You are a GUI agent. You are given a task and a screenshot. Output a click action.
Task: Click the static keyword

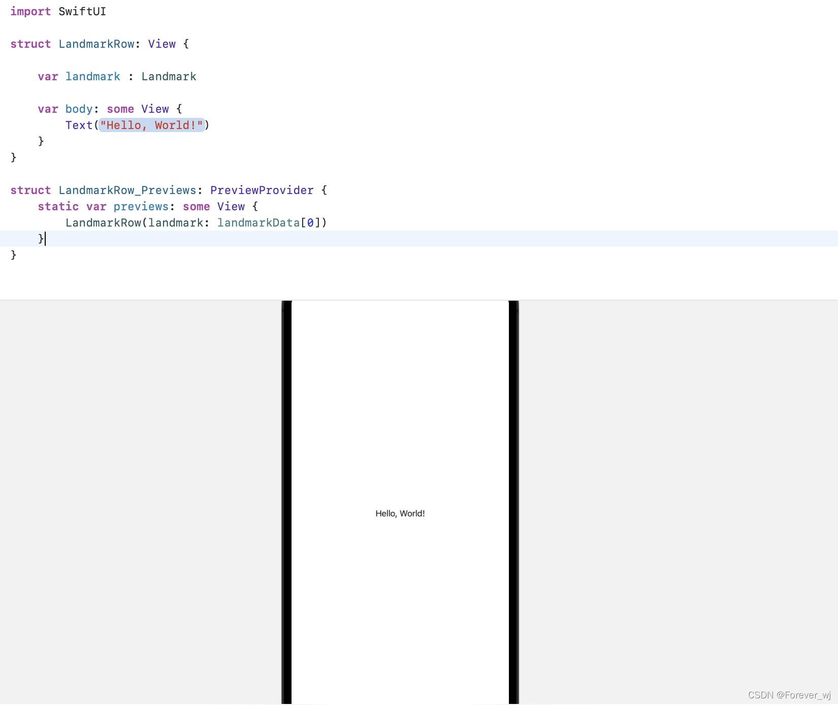pyautogui.click(x=58, y=207)
